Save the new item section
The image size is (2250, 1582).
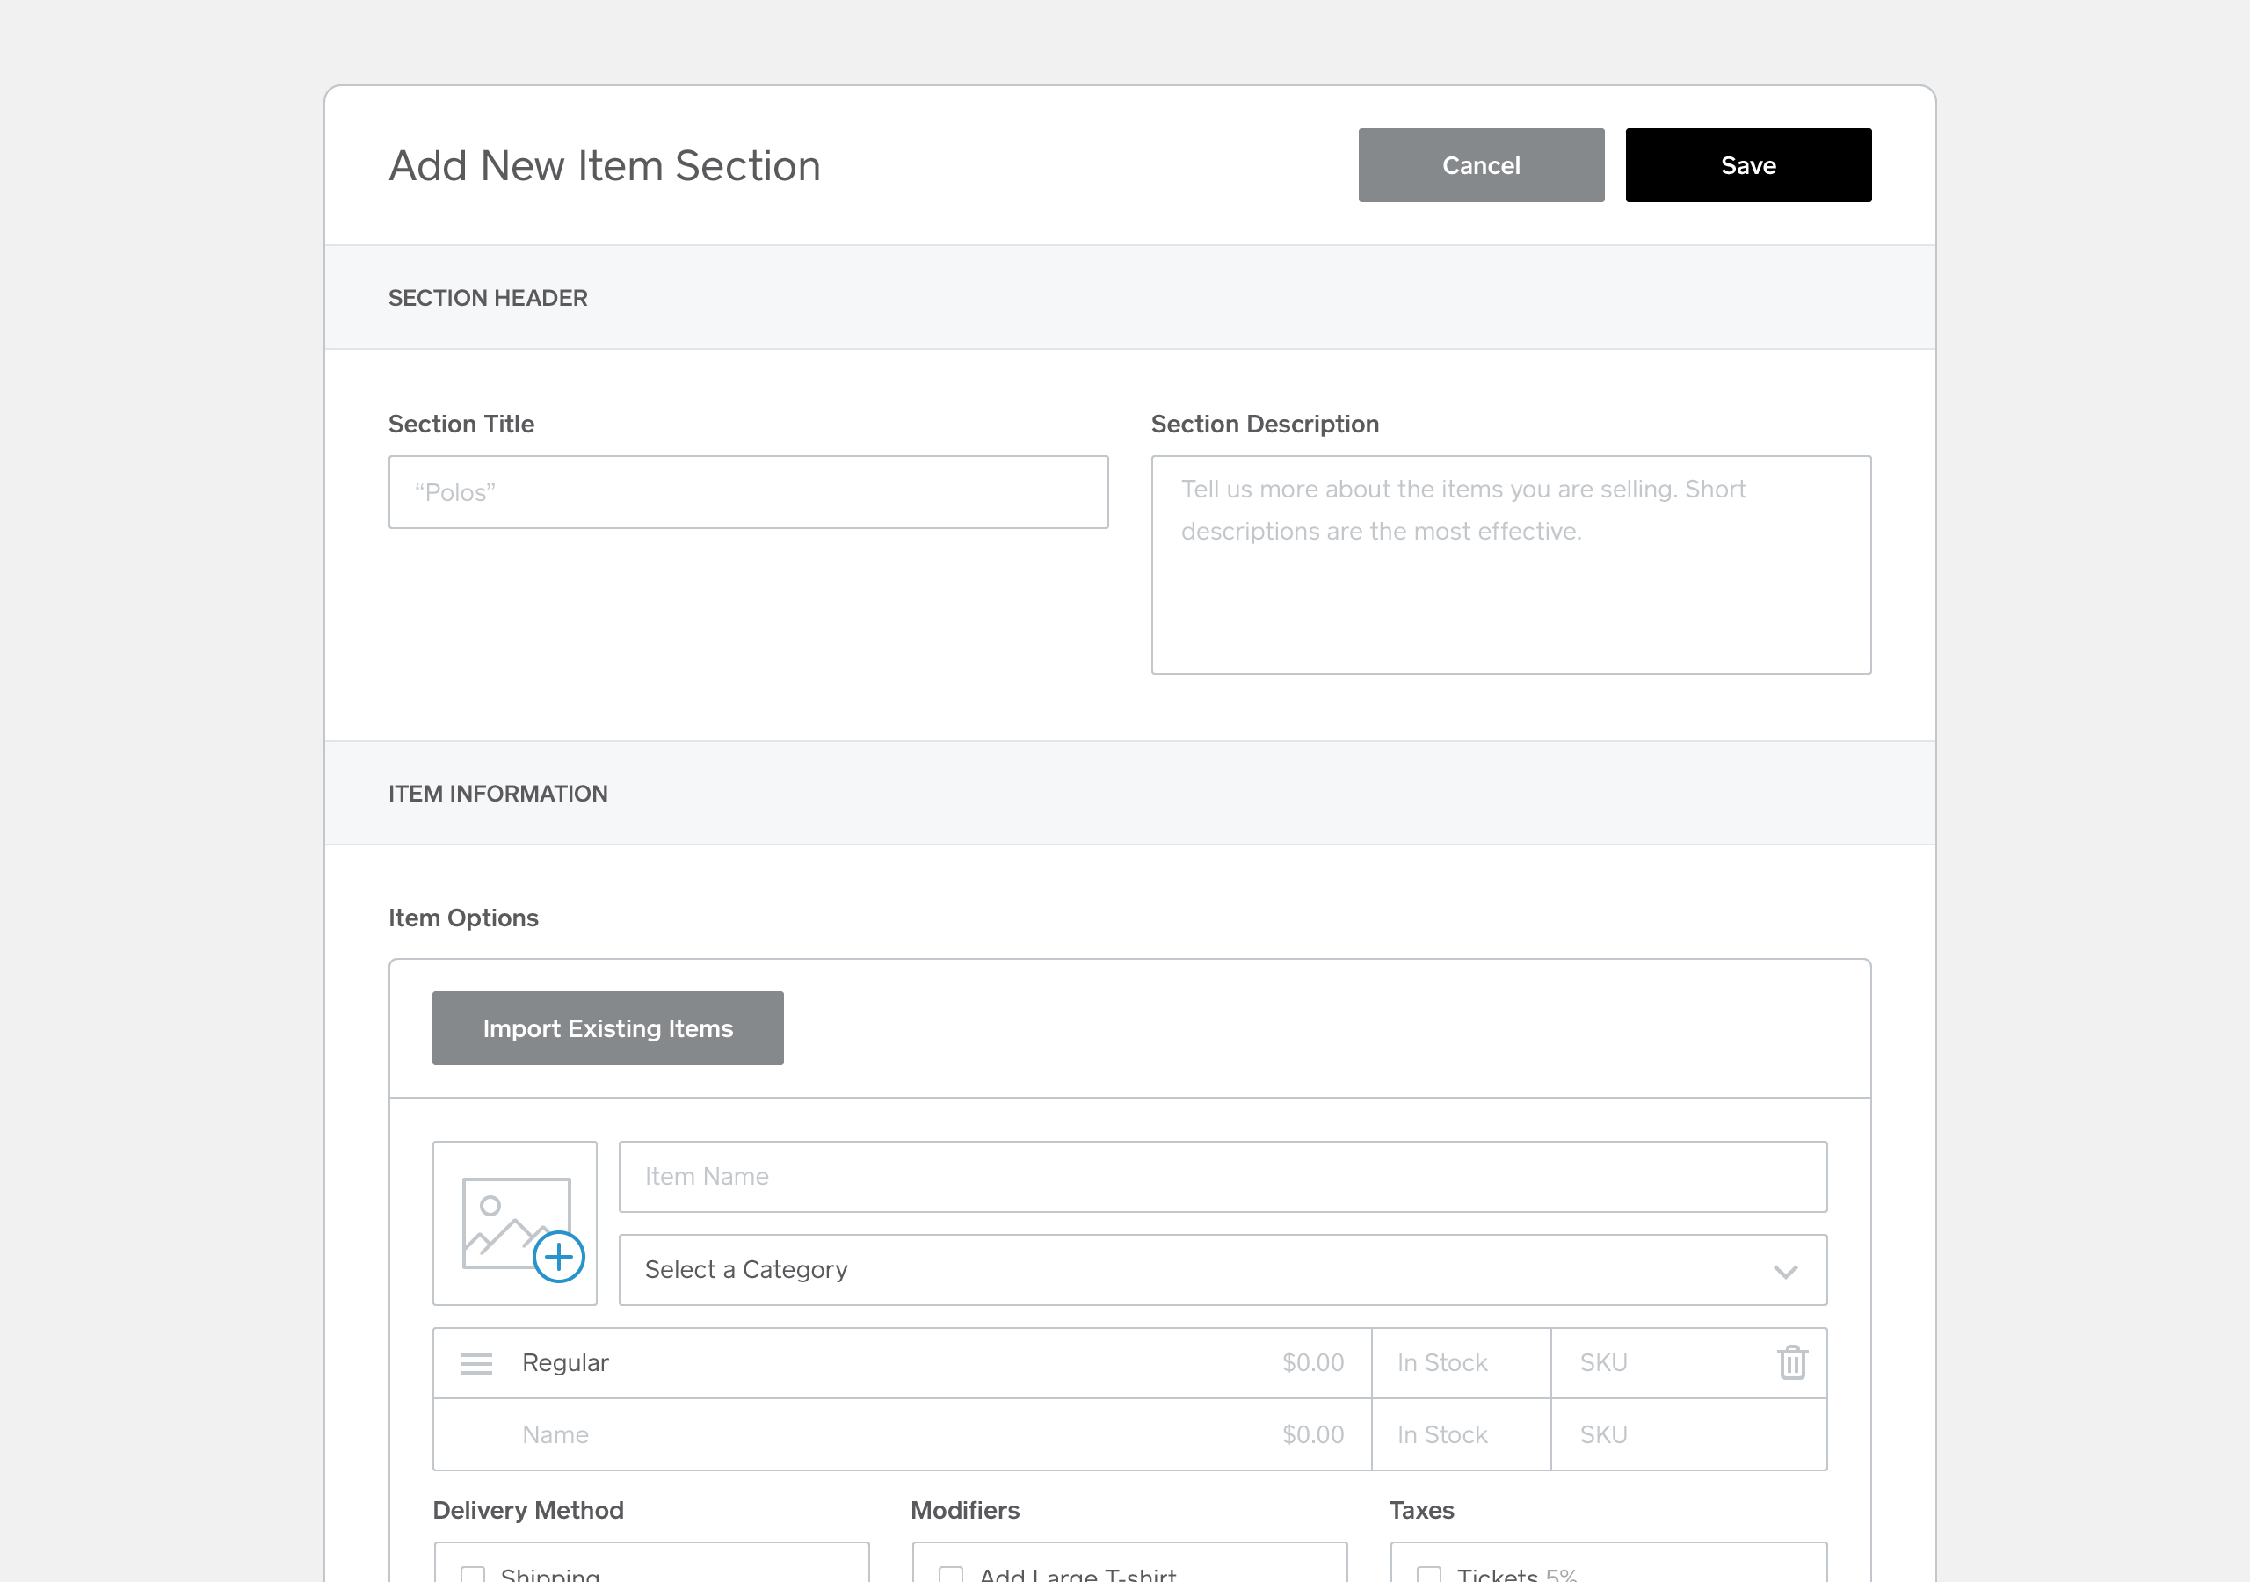point(1747,165)
